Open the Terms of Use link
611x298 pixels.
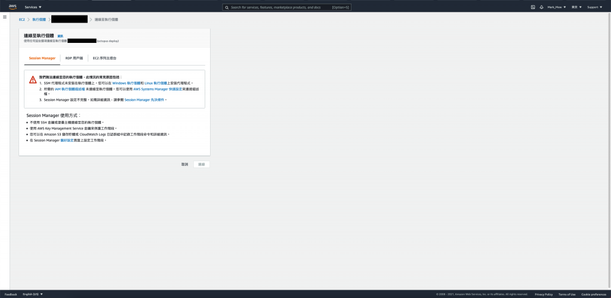567,294
